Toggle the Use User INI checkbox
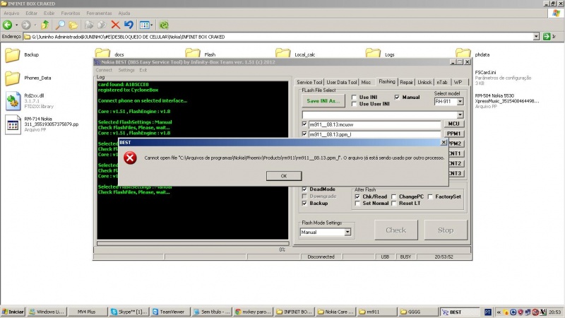Screen dimensions: 565x318 [354, 104]
